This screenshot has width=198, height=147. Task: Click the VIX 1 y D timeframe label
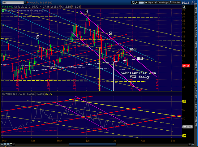tap(7, 7)
